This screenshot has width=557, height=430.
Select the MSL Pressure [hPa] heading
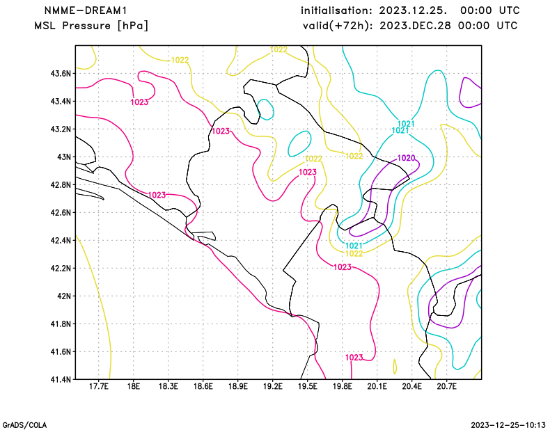pyautogui.click(x=91, y=26)
